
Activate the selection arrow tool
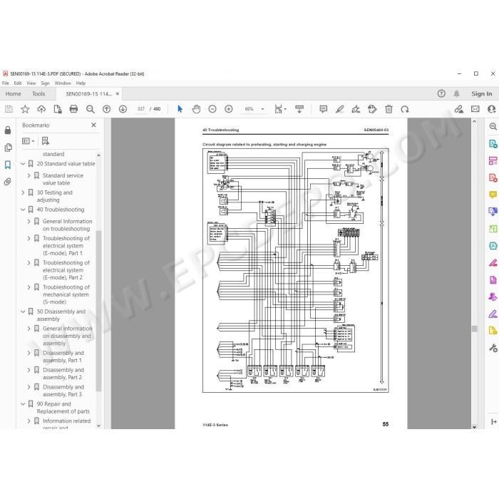180,109
